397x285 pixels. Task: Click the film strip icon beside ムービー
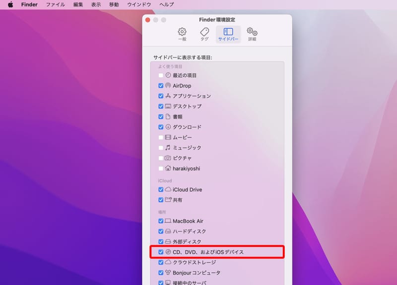pyautogui.click(x=168, y=137)
